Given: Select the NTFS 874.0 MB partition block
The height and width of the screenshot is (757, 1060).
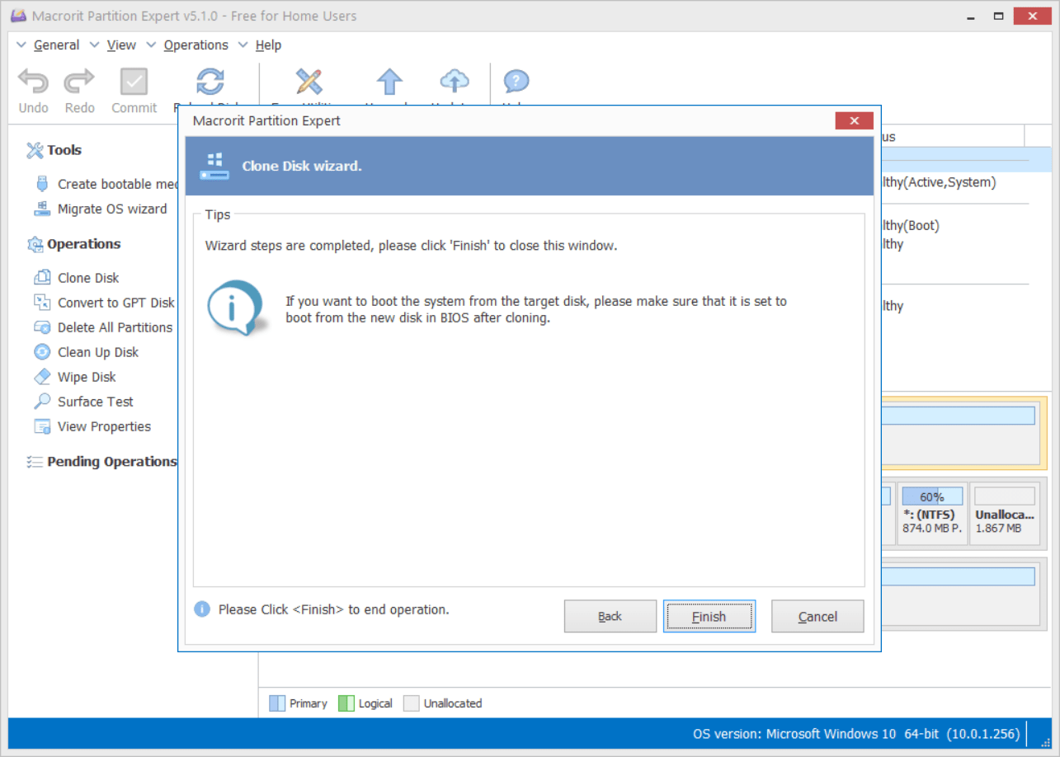Looking at the screenshot, I should click(x=932, y=514).
